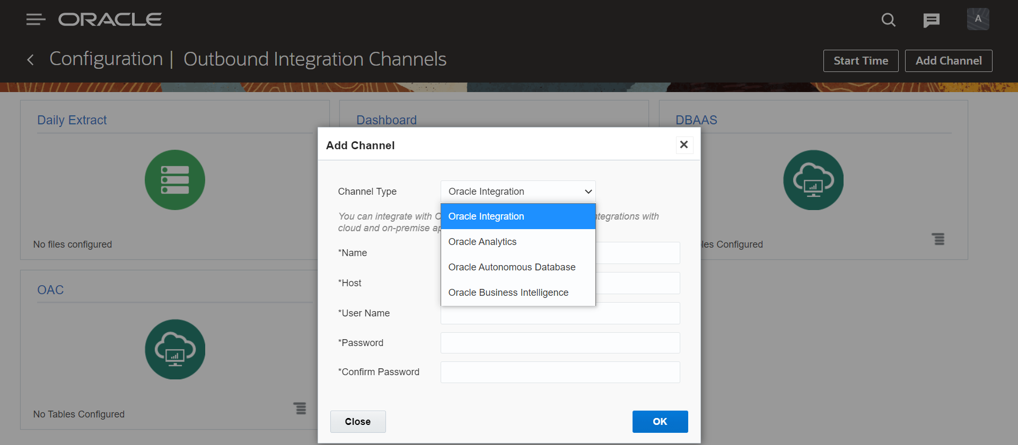
Task: Open the hamburger navigation menu
Action: [36, 20]
